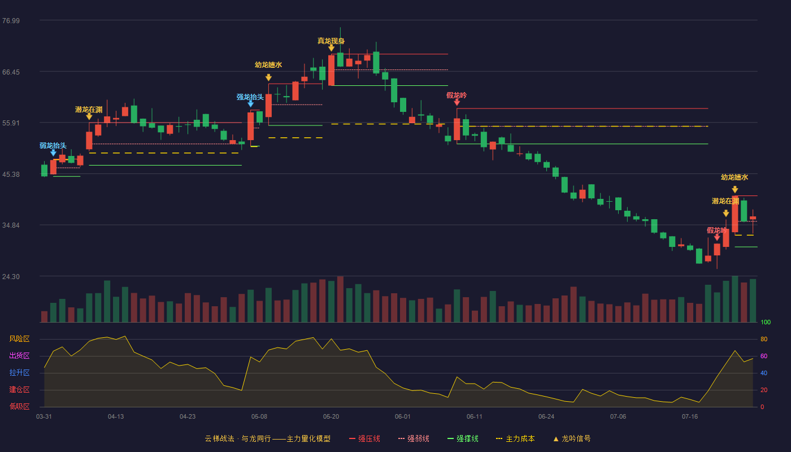The width and height of the screenshot is (791, 452).
Task: Click the 强龙抬头 blue arrow marker
Action: 250,104
